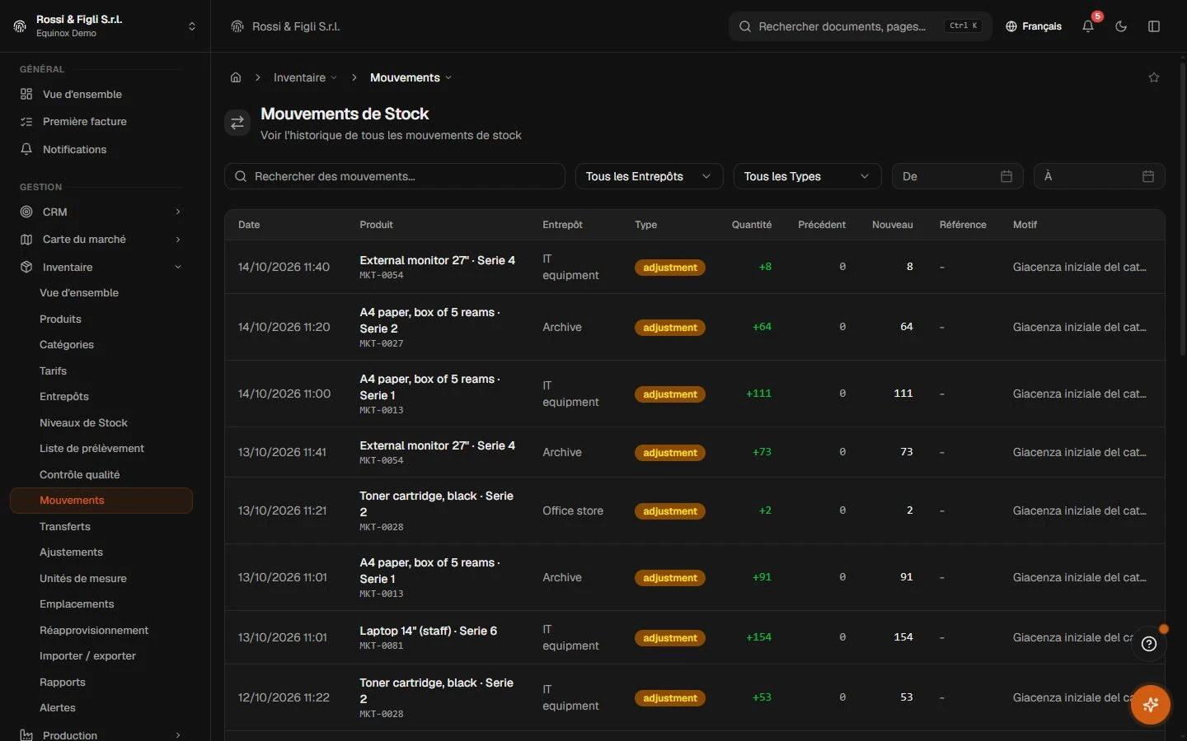Go to Niveaux de Stock page
The height and width of the screenshot is (741, 1187).
83,422
